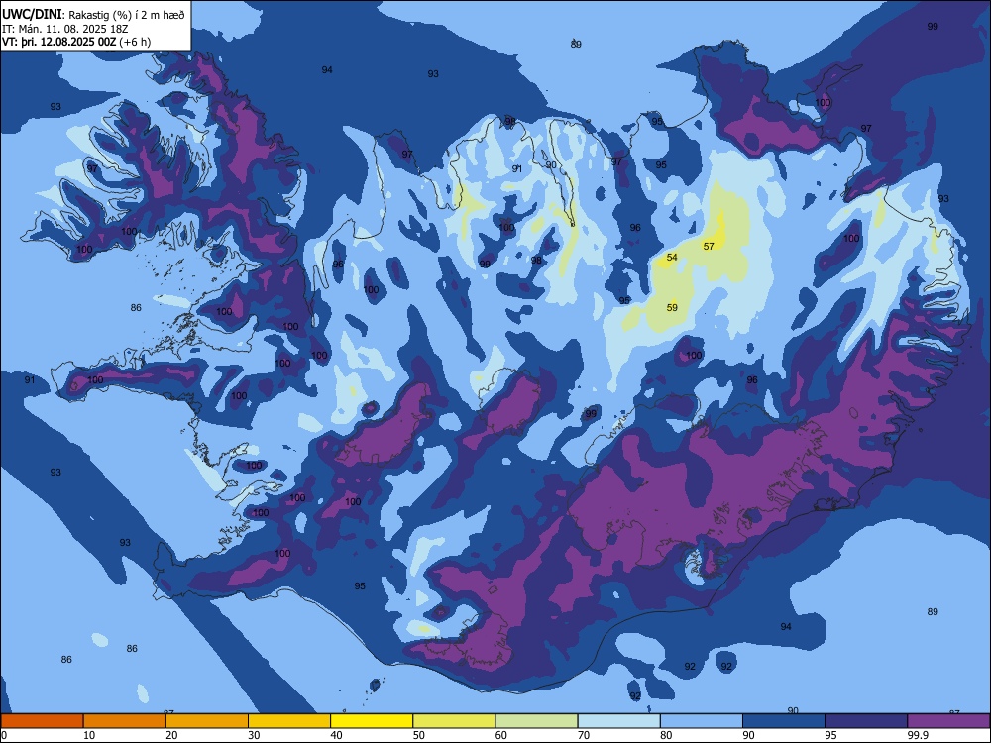The width and height of the screenshot is (991, 743).
Task: Click the humidity value 59 on the map
Action: [672, 308]
